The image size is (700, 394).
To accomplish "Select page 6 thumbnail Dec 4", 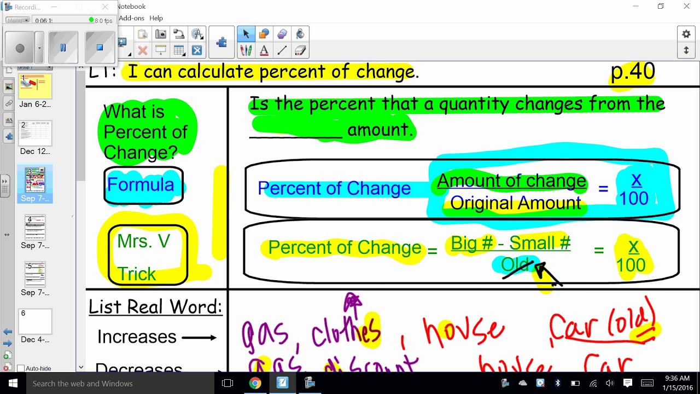I will coord(35,321).
